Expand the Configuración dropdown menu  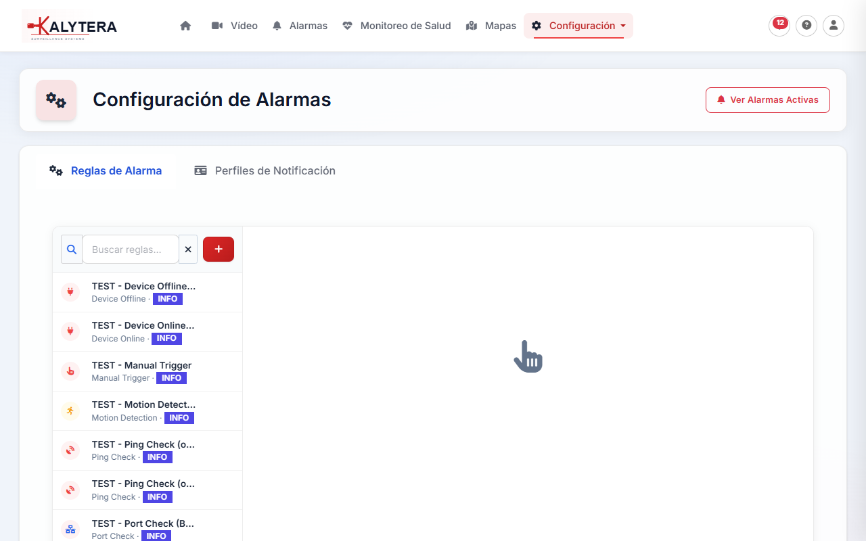578,26
